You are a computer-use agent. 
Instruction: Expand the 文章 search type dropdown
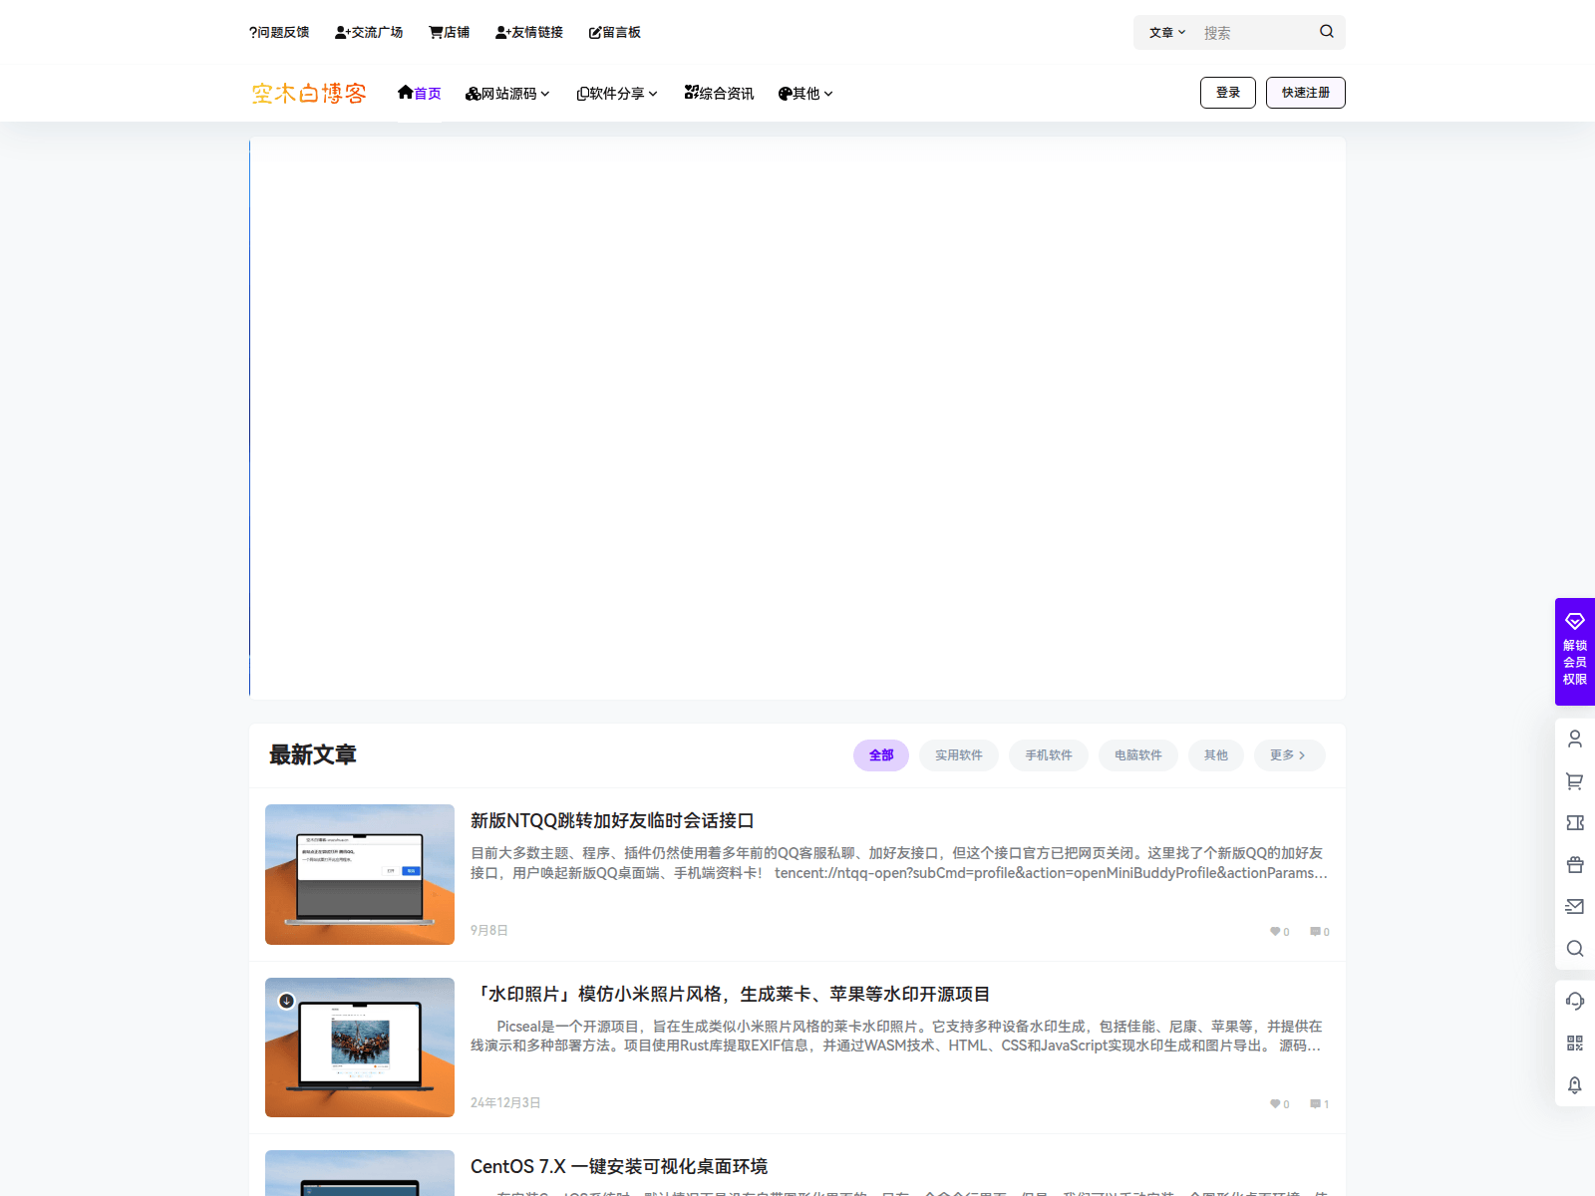[x=1166, y=33]
